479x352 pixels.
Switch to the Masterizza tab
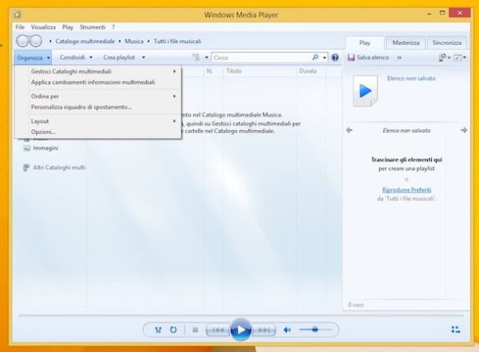click(x=406, y=43)
